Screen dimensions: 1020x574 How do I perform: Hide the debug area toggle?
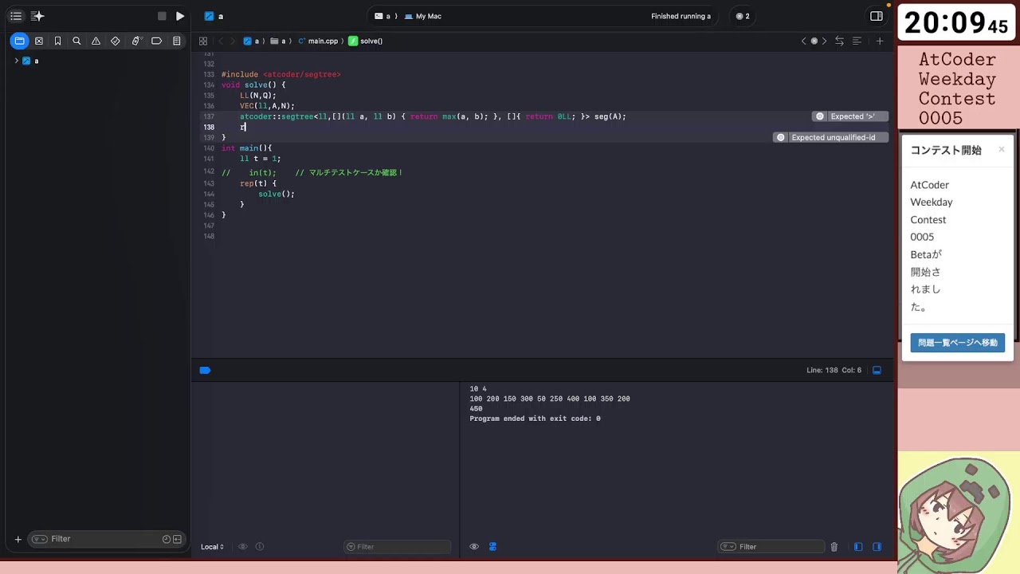877,370
